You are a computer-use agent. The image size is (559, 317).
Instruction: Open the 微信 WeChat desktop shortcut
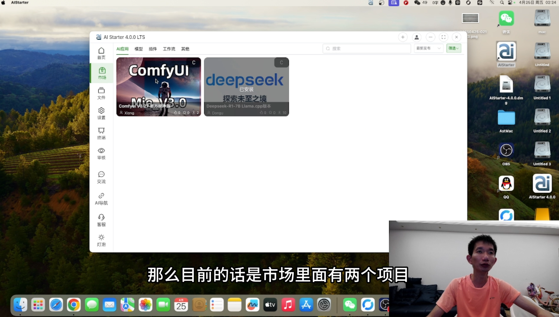(506, 21)
